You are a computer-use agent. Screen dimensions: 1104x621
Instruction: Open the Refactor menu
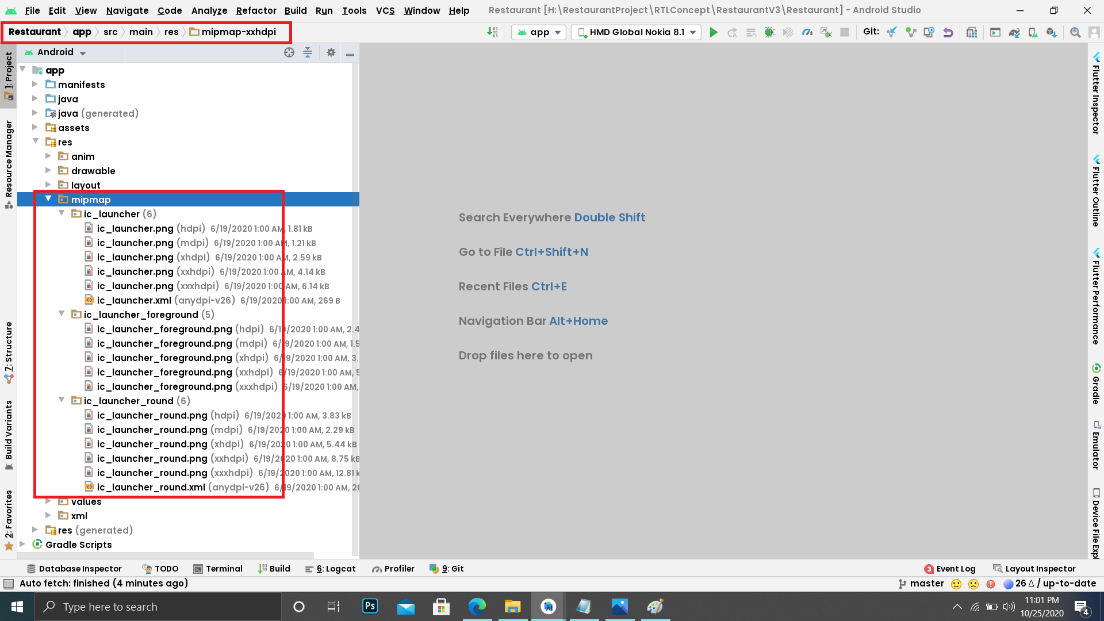256,10
